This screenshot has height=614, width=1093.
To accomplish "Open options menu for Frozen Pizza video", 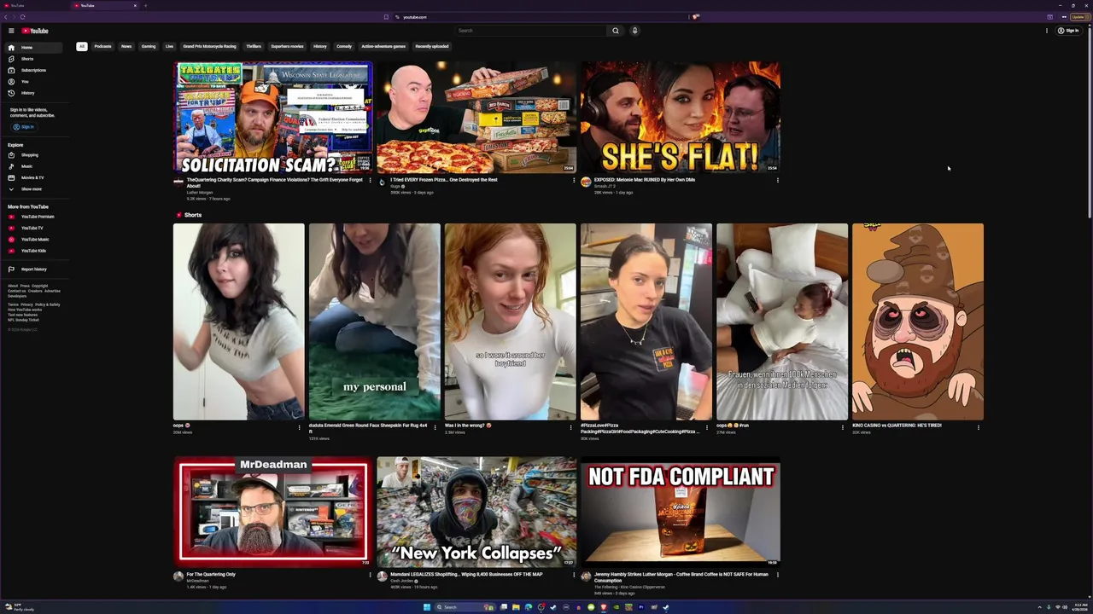I will coord(574,181).
